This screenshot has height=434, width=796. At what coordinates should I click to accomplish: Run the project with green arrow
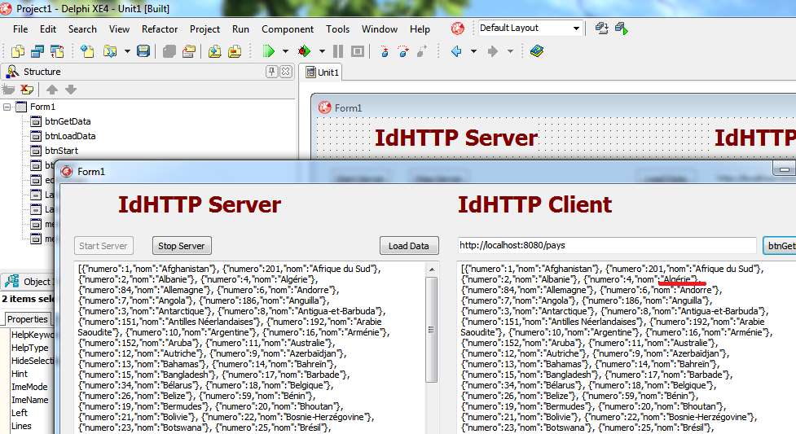[x=269, y=51]
